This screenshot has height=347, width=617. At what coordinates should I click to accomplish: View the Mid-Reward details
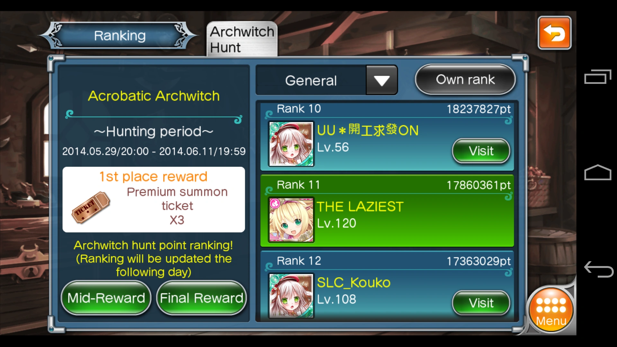click(x=106, y=298)
